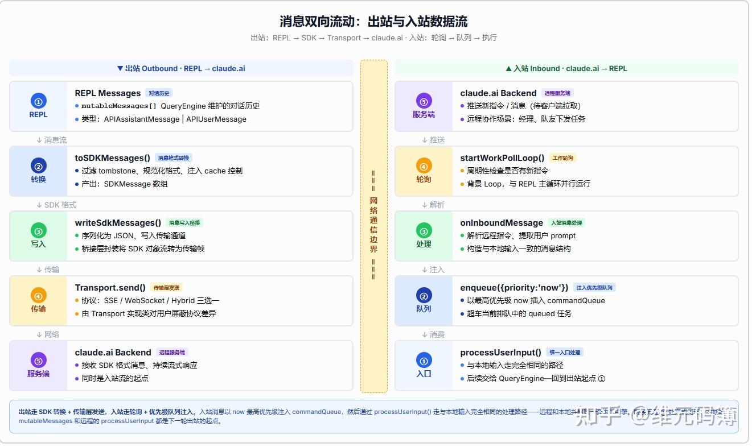Click the circled 3 icon above 处理
The height and width of the screenshot is (447, 756).
(424, 231)
